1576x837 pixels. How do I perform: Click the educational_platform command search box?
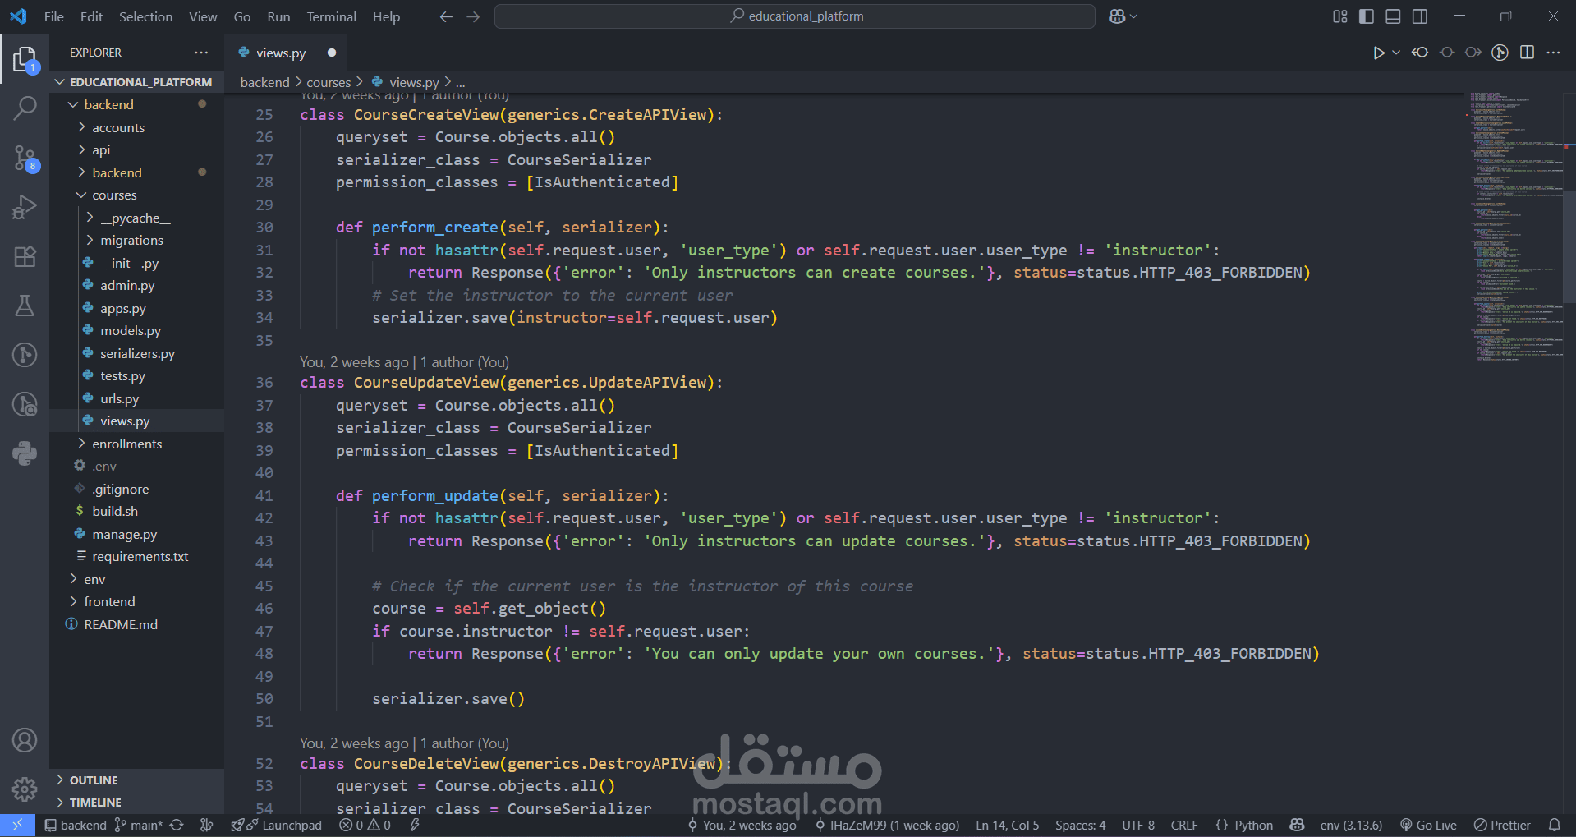click(x=795, y=16)
